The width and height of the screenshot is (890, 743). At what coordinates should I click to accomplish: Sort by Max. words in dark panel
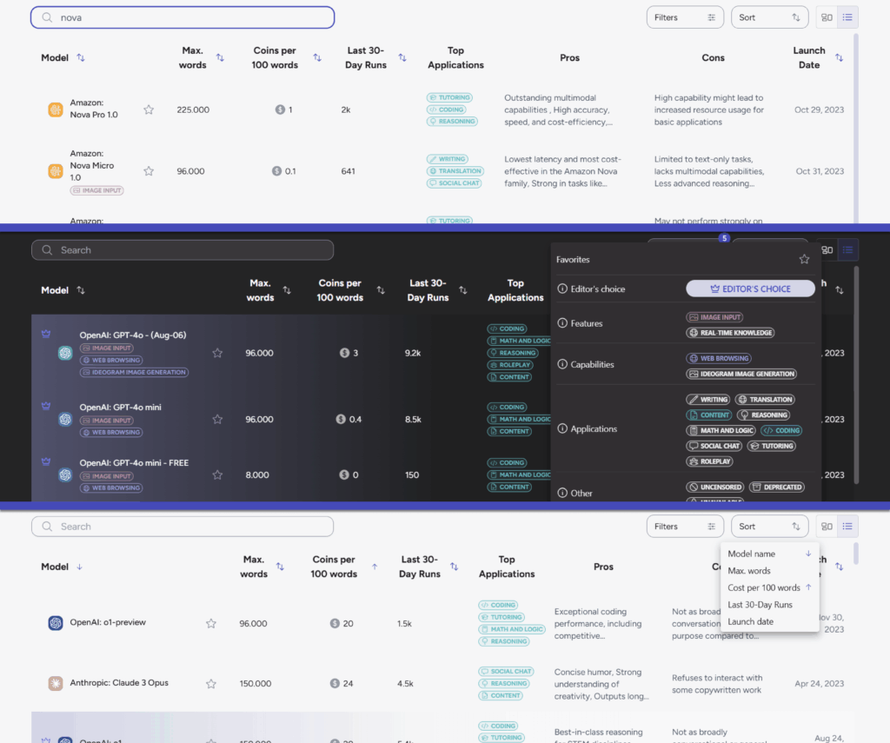[x=287, y=290]
